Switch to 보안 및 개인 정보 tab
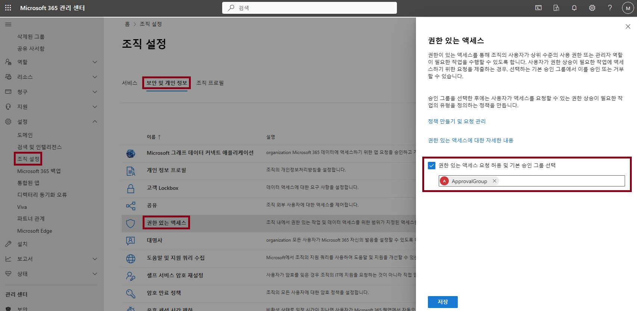The width and height of the screenshot is (637, 311). (167, 83)
